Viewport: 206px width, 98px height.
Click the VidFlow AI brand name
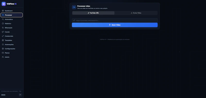[x=12, y=4]
